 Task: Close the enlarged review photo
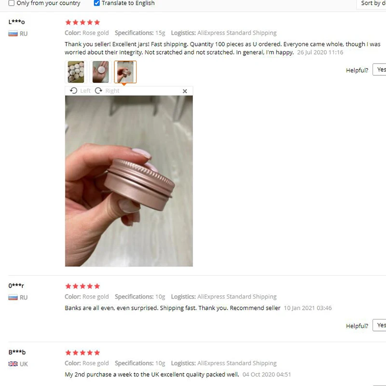(185, 91)
